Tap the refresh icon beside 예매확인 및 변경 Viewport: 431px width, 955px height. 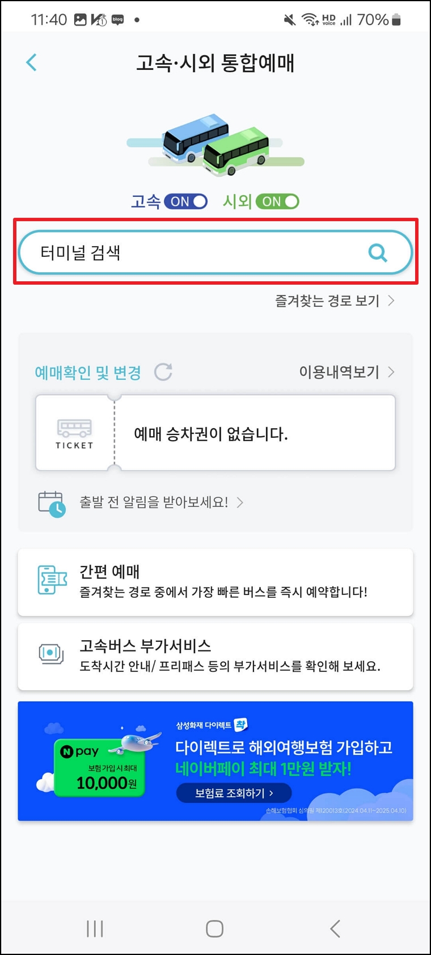coord(164,372)
